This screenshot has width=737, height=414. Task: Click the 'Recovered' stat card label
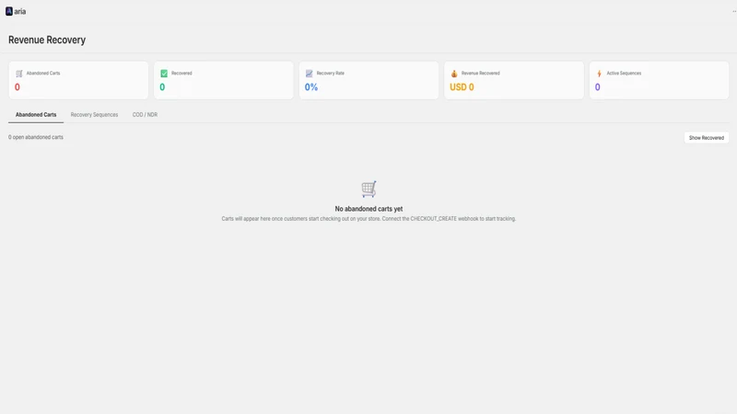[181, 74]
